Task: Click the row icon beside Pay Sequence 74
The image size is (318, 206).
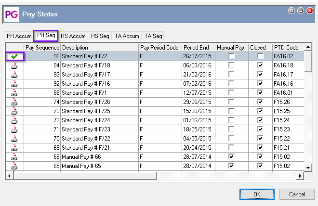Action: coord(14,102)
